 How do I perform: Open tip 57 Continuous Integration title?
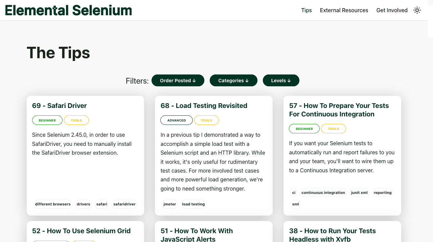[x=339, y=110]
